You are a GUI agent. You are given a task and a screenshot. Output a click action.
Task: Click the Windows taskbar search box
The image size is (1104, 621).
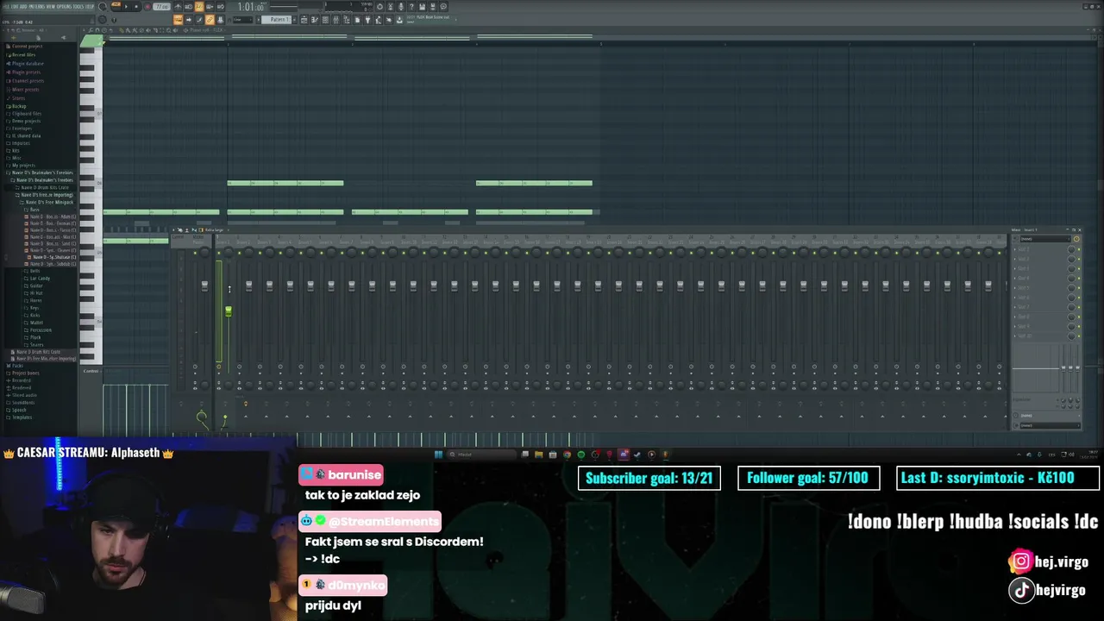coord(482,454)
